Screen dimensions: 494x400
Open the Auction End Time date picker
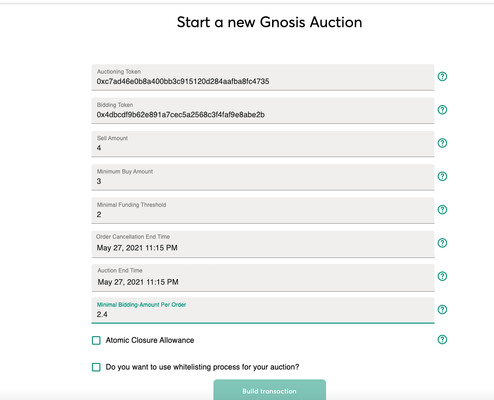coord(263,282)
